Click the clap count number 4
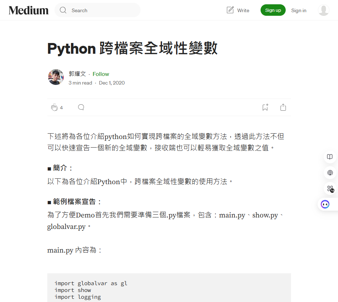 pos(61,108)
